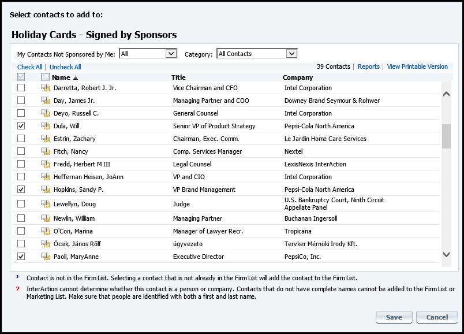This screenshot has height=334, width=464.
Task: Click the scrollbar down arrow
Action: pos(446,254)
